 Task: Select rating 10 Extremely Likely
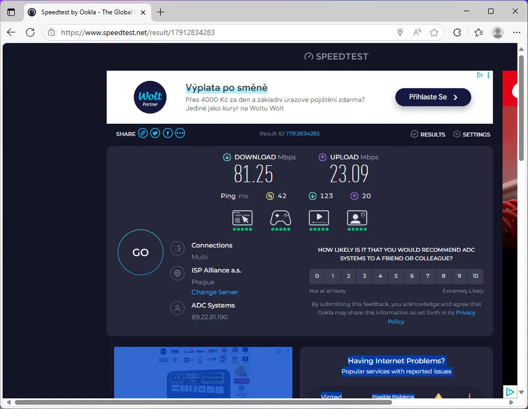pyautogui.click(x=475, y=276)
